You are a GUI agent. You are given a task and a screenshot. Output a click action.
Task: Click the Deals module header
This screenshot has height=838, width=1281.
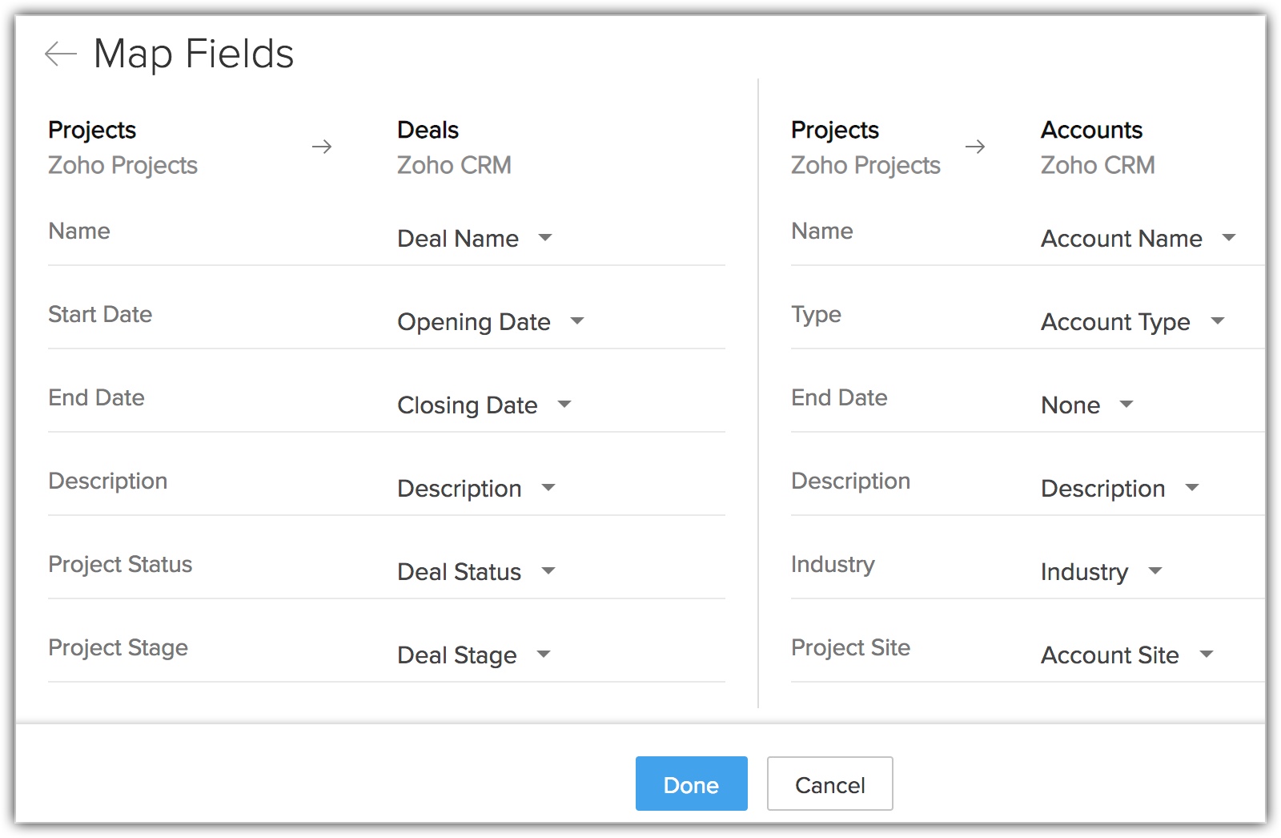(x=428, y=130)
